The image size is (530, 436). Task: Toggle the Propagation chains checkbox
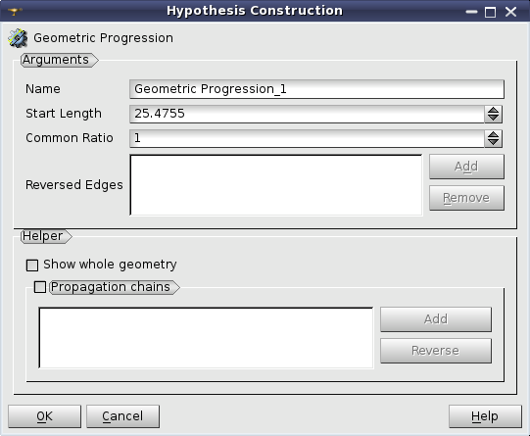pos(40,287)
